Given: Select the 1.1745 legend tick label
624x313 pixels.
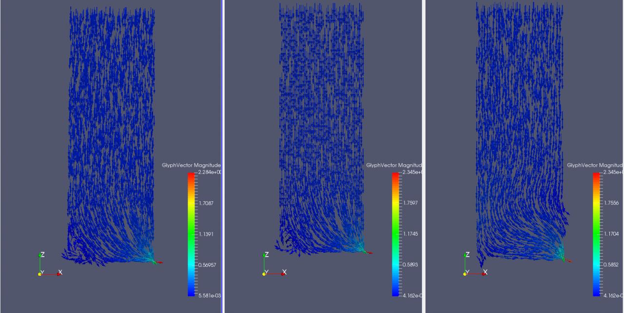Looking at the screenshot, I should click(410, 234).
